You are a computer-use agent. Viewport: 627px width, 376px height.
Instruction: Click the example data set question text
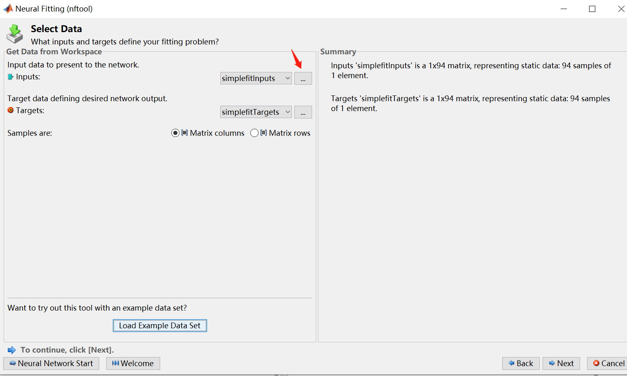[x=97, y=308]
